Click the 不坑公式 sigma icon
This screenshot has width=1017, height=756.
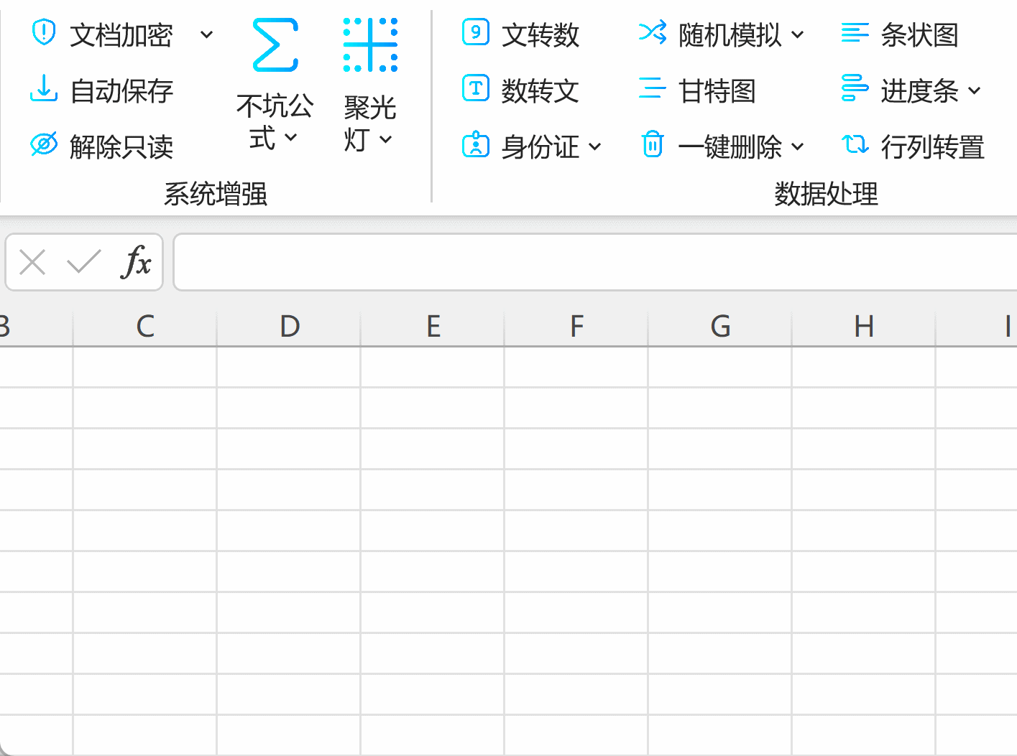click(x=274, y=45)
